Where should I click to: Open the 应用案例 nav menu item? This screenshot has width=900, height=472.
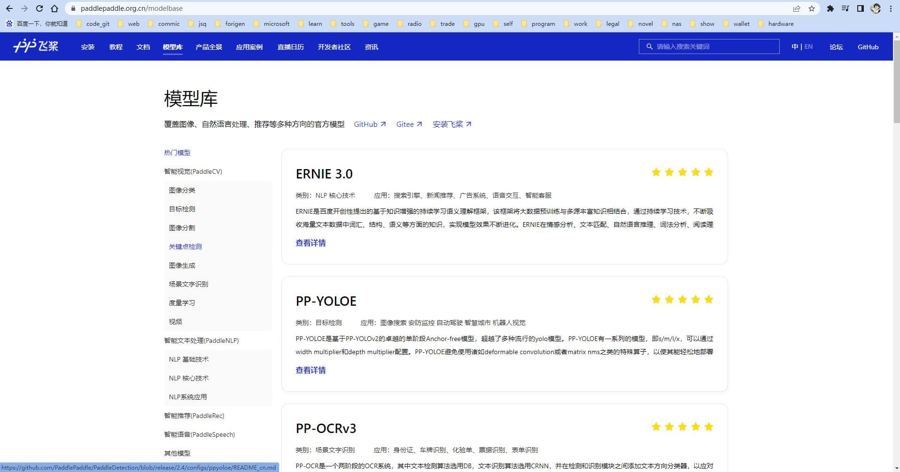point(249,47)
